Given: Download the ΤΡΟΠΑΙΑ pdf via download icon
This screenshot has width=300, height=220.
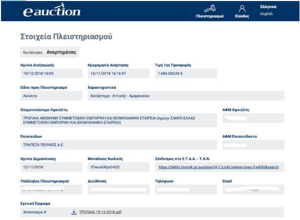Looking at the screenshot, I should click(x=74, y=212).
